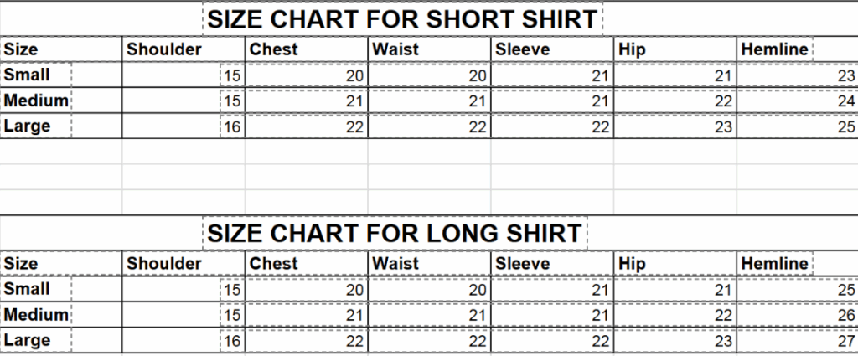
Task: Click Small hemline value 25 in long shirt chart
Action: (x=845, y=290)
